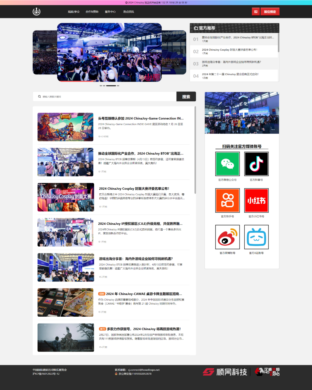
Task: Open article 头号互娱确认参加 2024 ChinaJoy-Game Connection
Action: pos(141,118)
